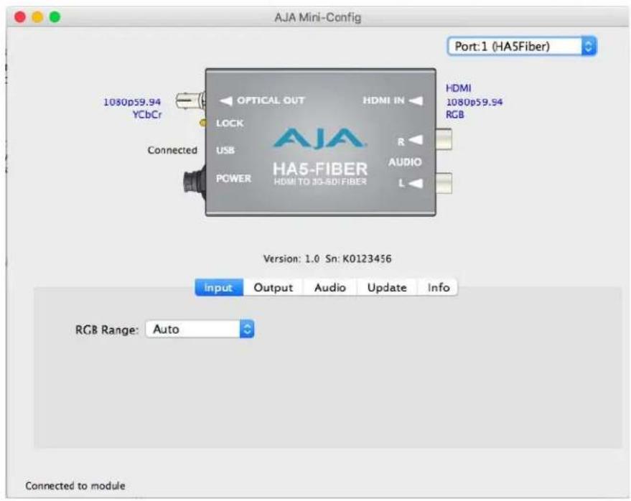Image resolution: width=631 pixels, height=501 pixels.
Task: Click the L audio RCA jack
Action: pos(444,183)
